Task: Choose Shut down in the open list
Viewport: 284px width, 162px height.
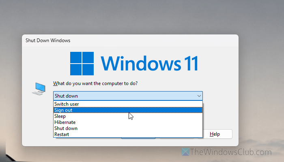Action: click(128, 128)
